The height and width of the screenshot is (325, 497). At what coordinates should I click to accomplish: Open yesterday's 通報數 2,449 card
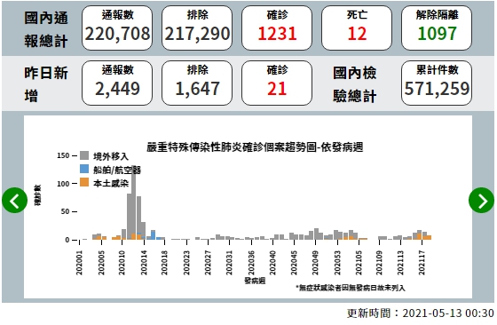coord(117,83)
